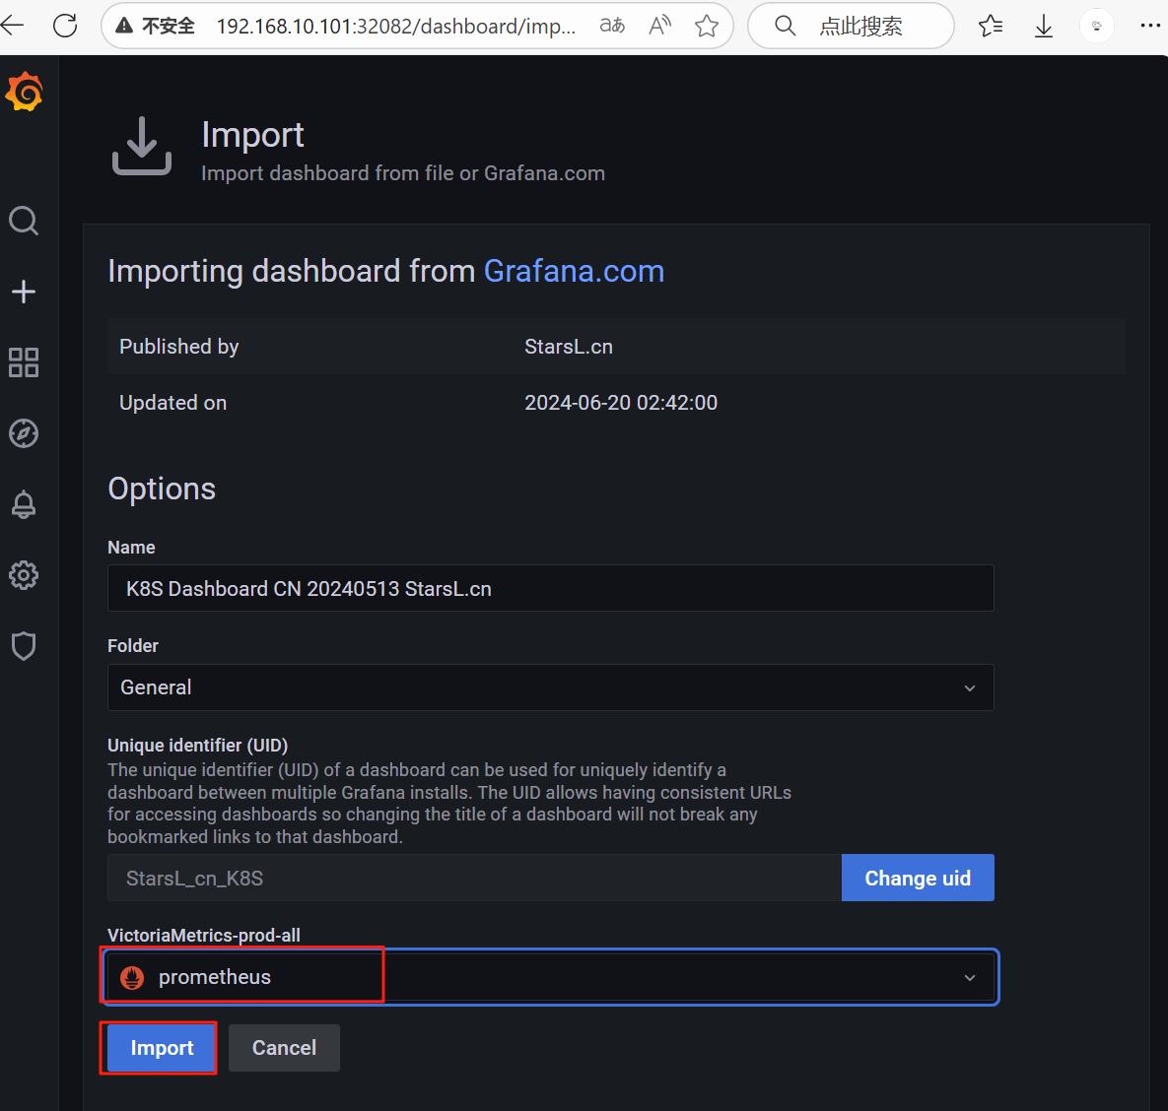Click the Prometheus flame icon in datasource selector
Image resolution: width=1168 pixels, height=1111 pixels.
coord(133,977)
